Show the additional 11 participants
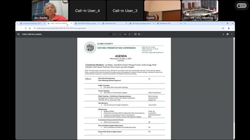Image resolution: width=250 pixels, height=140 pixels. [241, 5]
